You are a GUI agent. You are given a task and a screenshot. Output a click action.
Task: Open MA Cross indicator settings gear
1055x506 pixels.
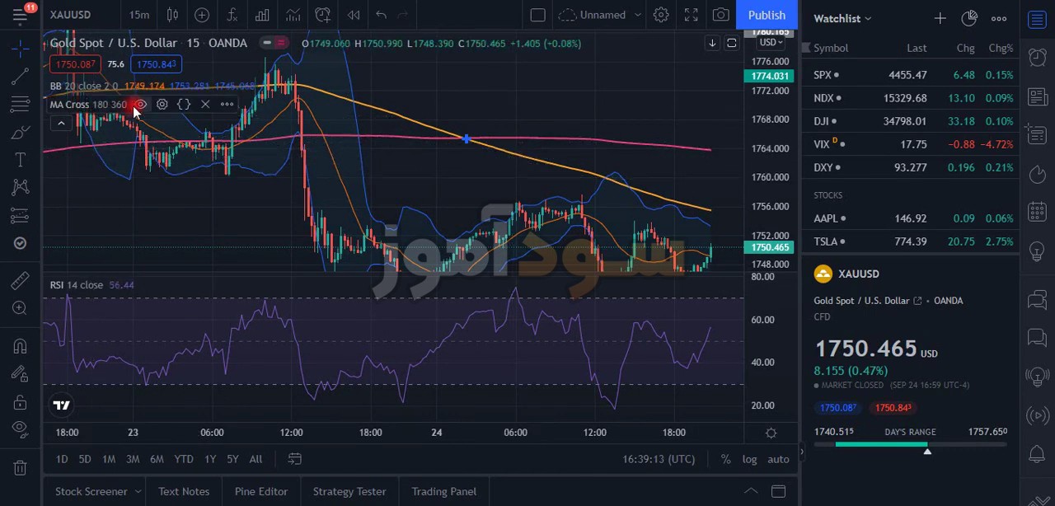[162, 104]
